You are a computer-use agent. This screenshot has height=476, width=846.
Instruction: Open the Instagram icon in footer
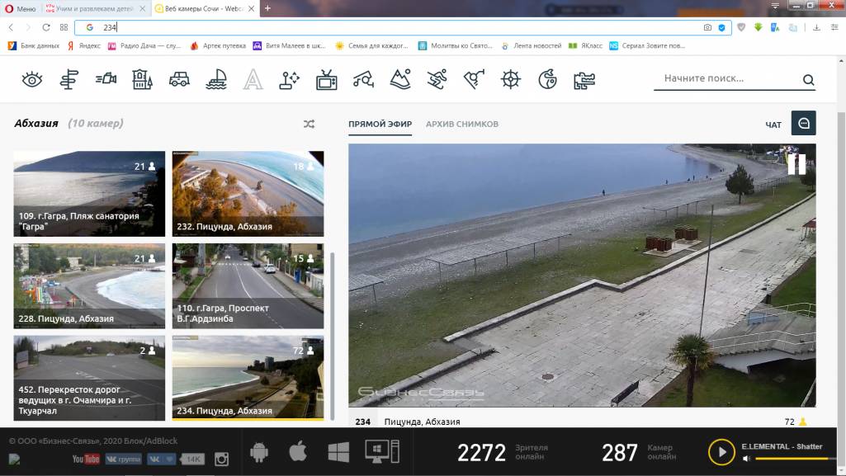[x=221, y=460]
